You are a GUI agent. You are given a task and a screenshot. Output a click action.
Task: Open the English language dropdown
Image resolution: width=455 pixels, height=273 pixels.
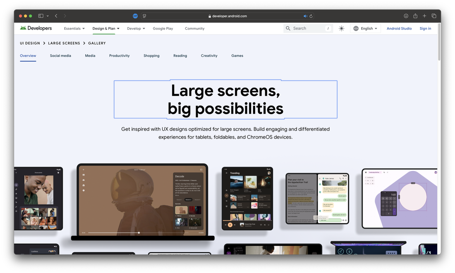pos(365,28)
